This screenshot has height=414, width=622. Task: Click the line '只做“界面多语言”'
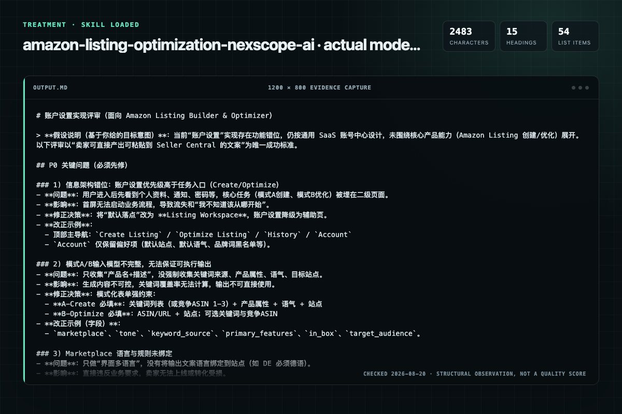click(174, 363)
